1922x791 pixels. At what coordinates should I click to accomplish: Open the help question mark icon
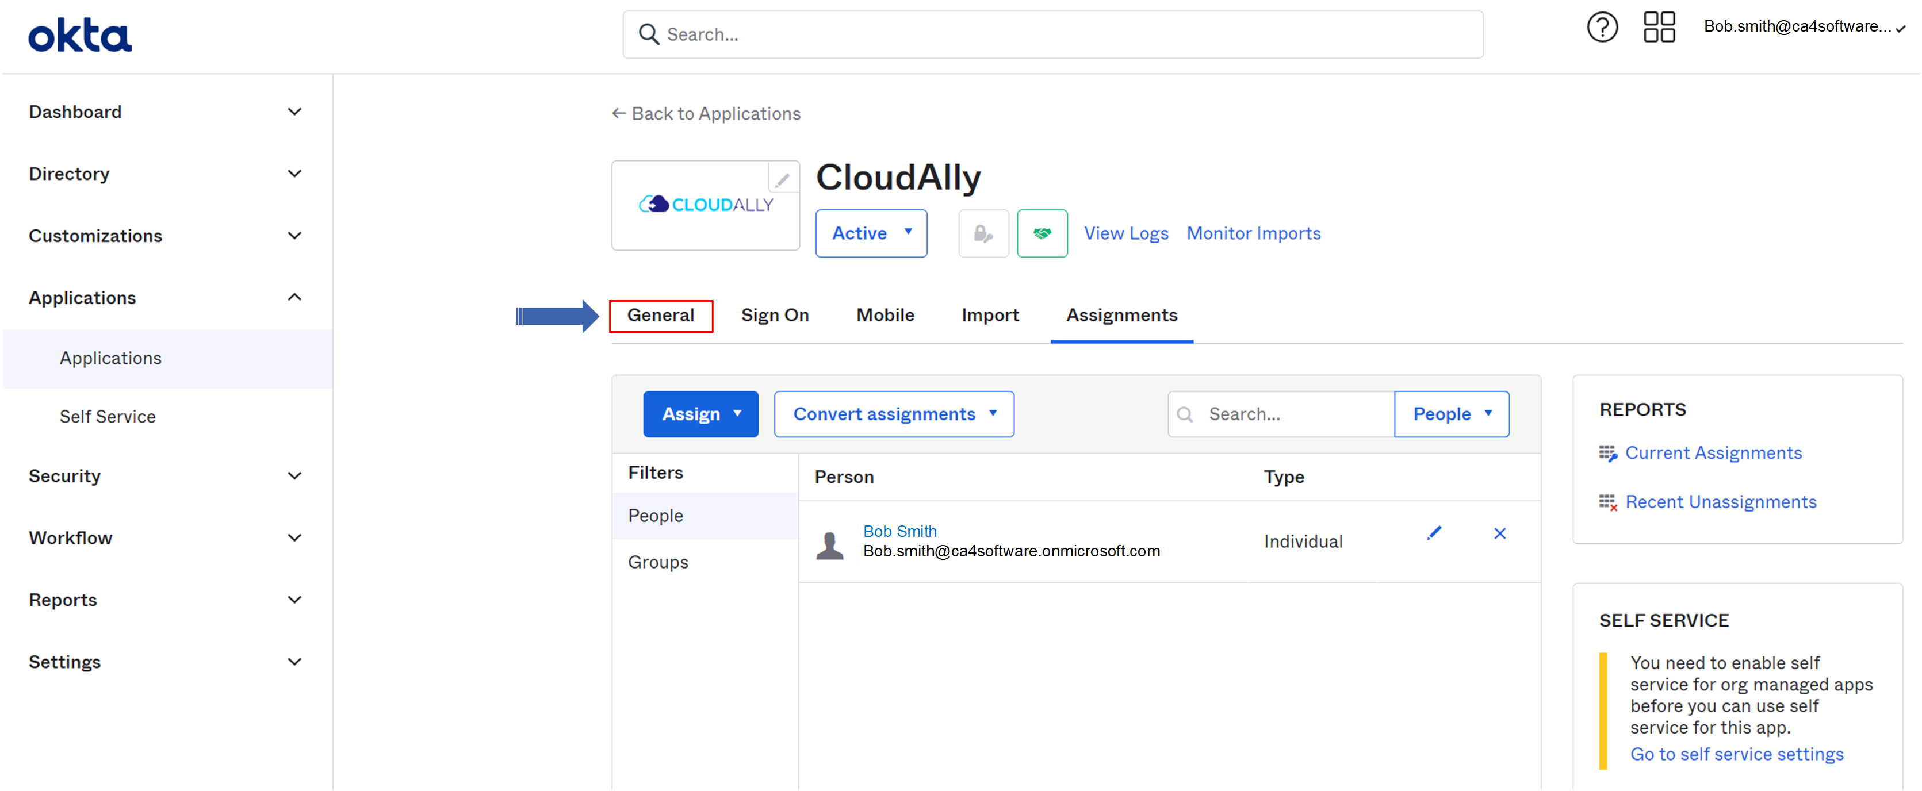coord(1602,27)
